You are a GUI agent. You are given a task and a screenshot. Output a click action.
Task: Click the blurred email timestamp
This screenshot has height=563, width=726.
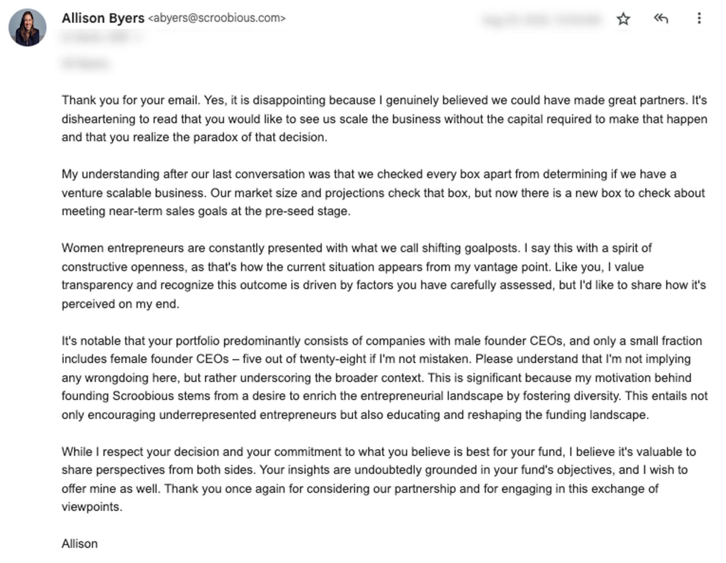pos(542,20)
